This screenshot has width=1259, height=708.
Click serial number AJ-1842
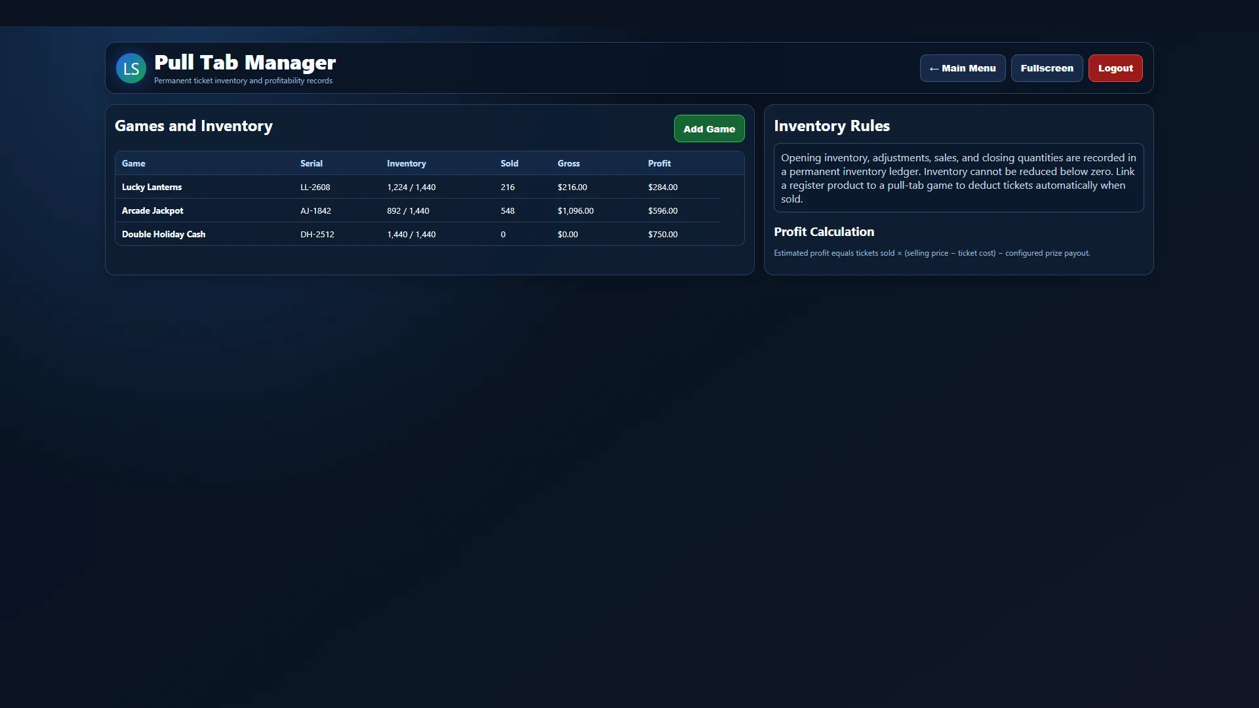(x=315, y=210)
